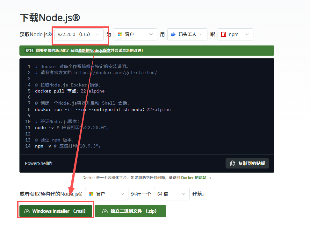Click the 下载Node.js® heading
Viewport: 310px width, 227px height.
click(x=50, y=18)
